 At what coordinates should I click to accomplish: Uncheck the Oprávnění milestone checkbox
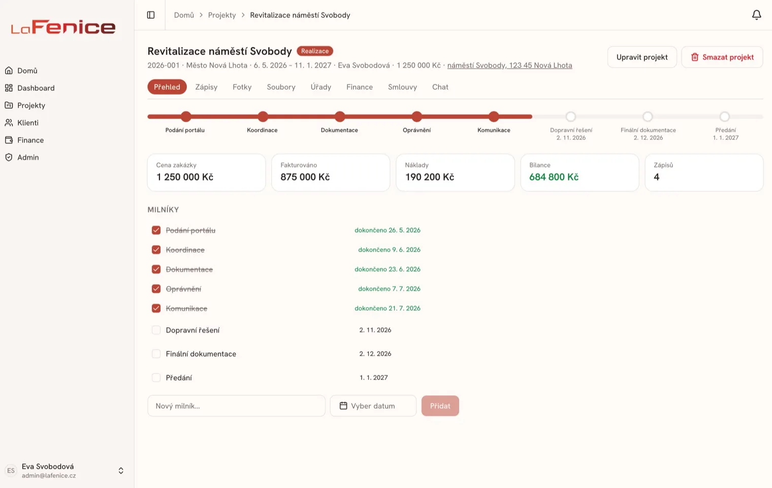pos(156,289)
